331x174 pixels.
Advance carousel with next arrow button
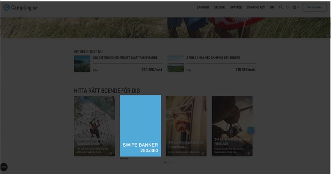251,131
